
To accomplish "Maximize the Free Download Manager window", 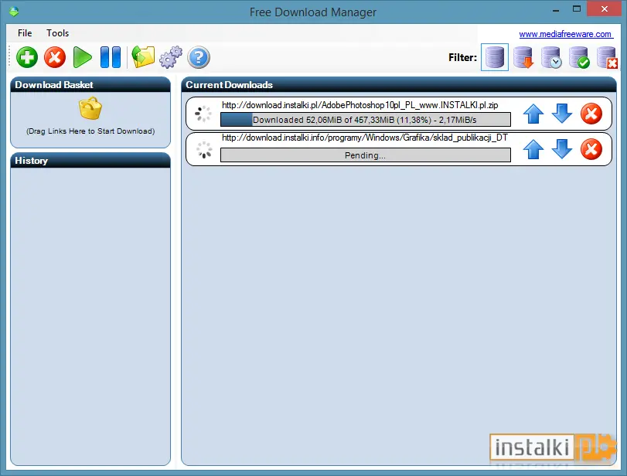I will click(x=576, y=8).
